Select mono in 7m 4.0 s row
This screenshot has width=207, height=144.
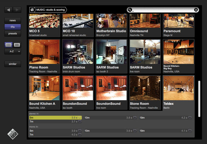(56, 135)
